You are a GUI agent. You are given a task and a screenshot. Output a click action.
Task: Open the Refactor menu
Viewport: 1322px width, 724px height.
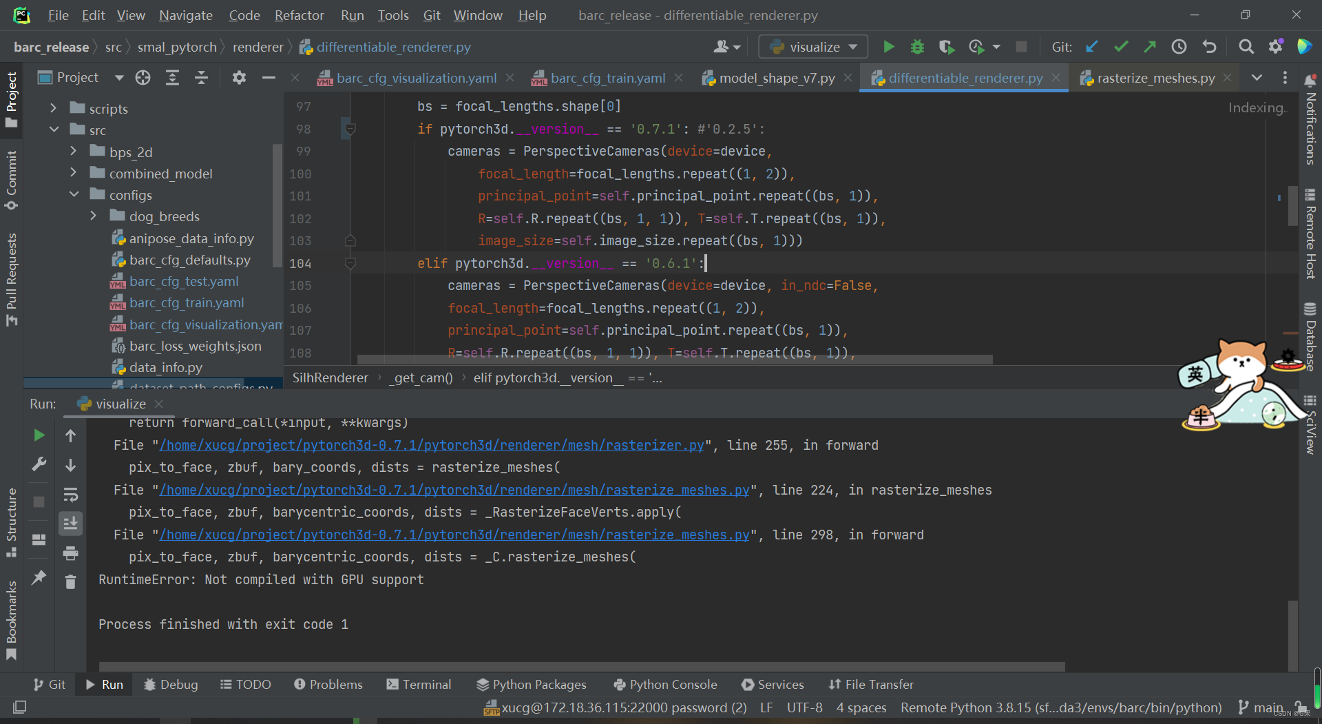299,15
